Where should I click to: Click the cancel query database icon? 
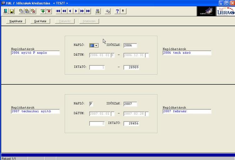[33, 11]
